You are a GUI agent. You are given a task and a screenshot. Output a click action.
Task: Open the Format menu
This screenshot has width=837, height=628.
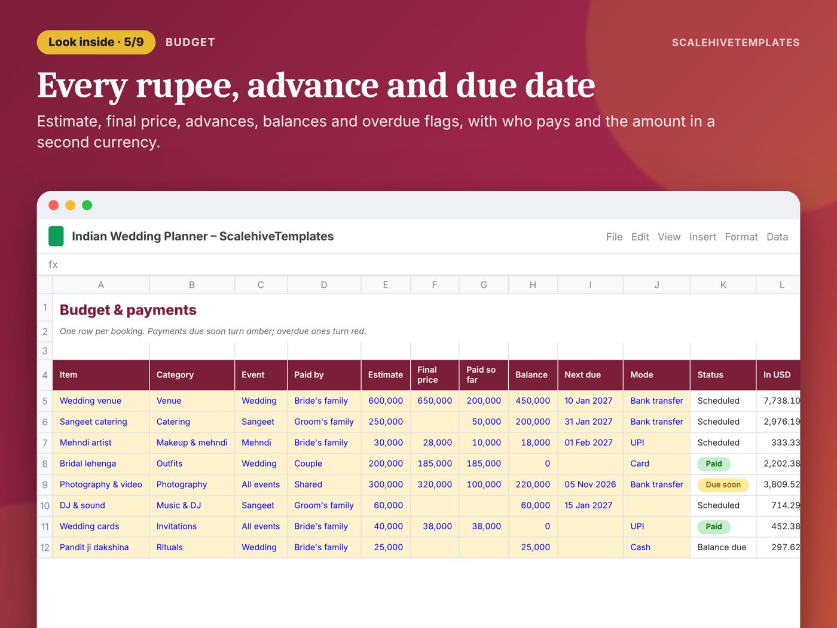click(741, 237)
